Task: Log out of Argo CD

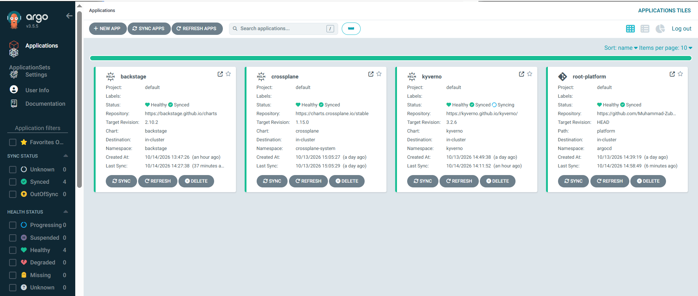Action: tap(682, 29)
